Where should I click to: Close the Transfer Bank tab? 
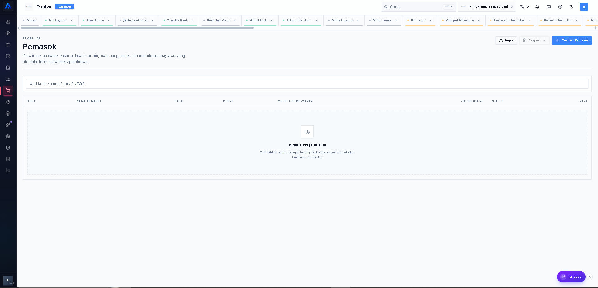(x=192, y=21)
